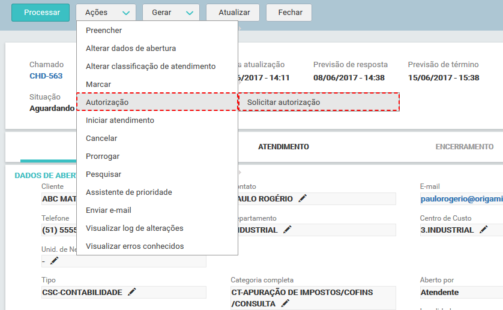Image resolution: width=503 pixels, height=310 pixels.
Task: Click the Aberto por Atendente field
Action: pos(462,293)
